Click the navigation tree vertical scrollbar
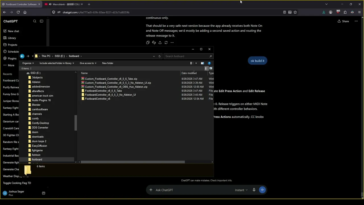Screen dimensions: 364x205 tap(76, 123)
